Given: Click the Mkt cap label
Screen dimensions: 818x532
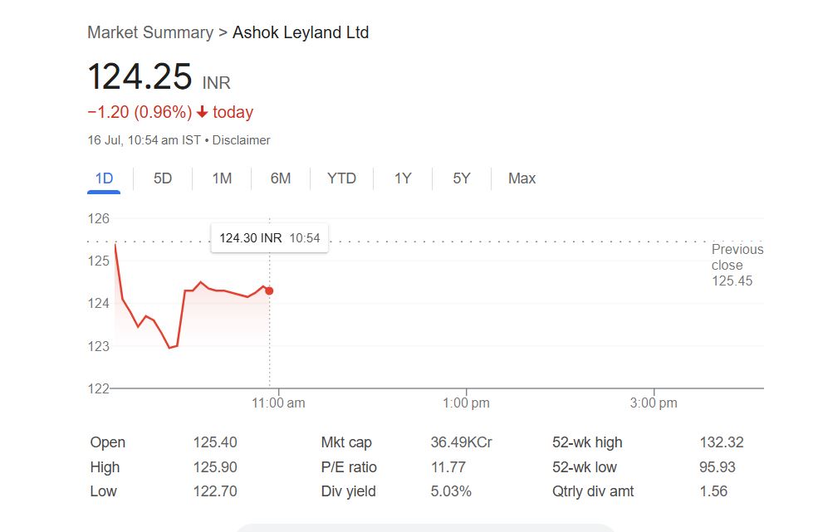Looking at the screenshot, I should pos(347,442).
